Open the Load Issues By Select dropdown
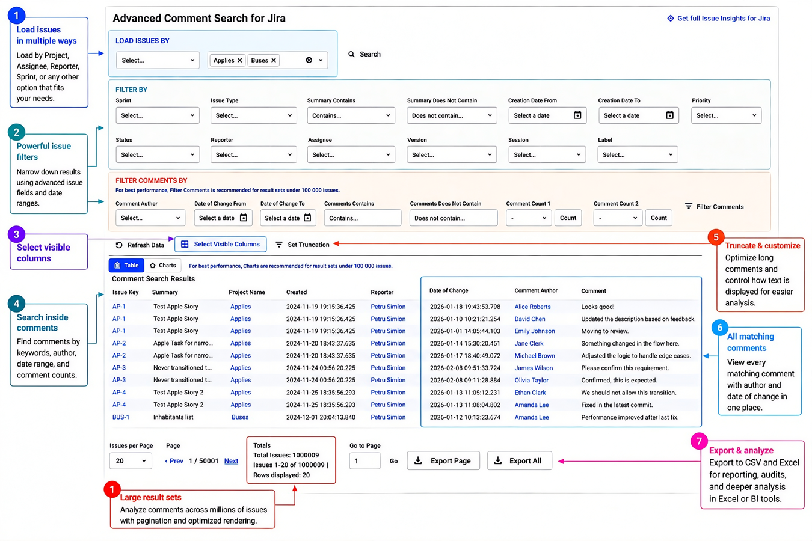 tap(158, 60)
